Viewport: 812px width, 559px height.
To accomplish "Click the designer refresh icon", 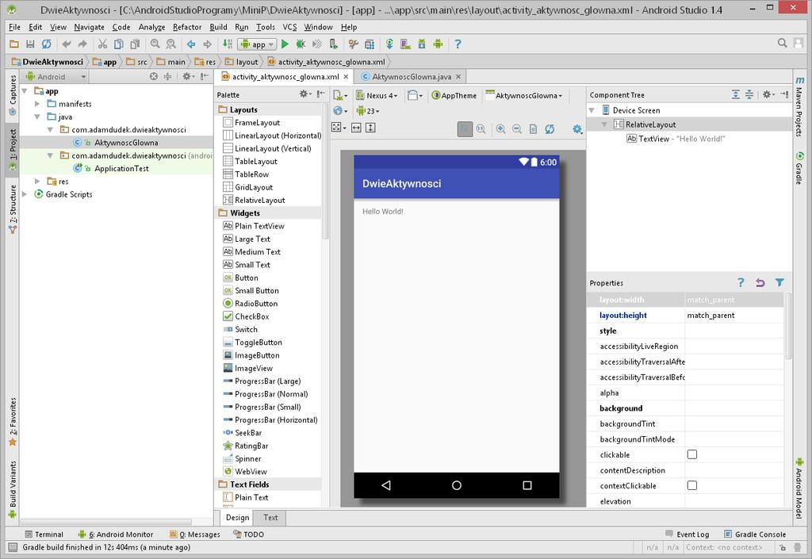I will pyautogui.click(x=550, y=129).
